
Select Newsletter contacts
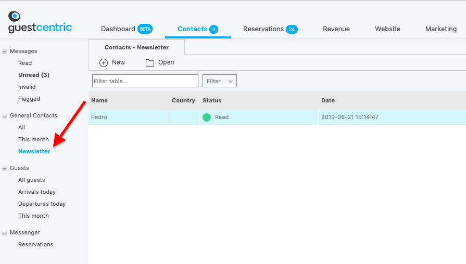click(34, 151)
